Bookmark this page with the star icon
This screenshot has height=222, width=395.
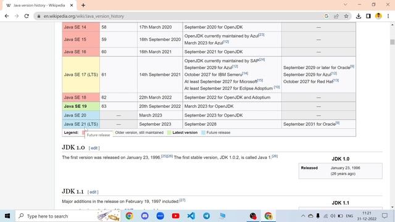click(x=346, y=16)
